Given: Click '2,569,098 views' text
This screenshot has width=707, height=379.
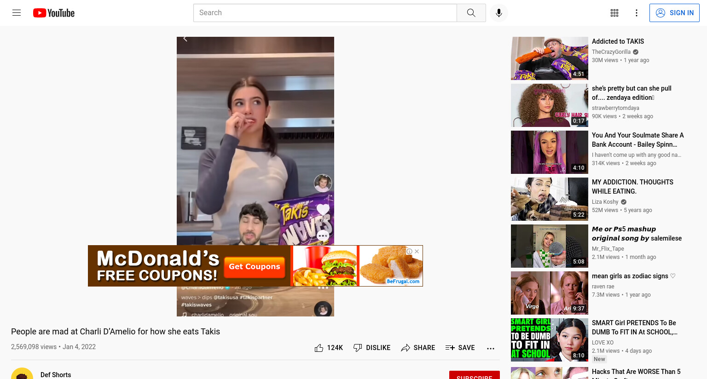Looking at the screenshot, I should click(34, 347).
